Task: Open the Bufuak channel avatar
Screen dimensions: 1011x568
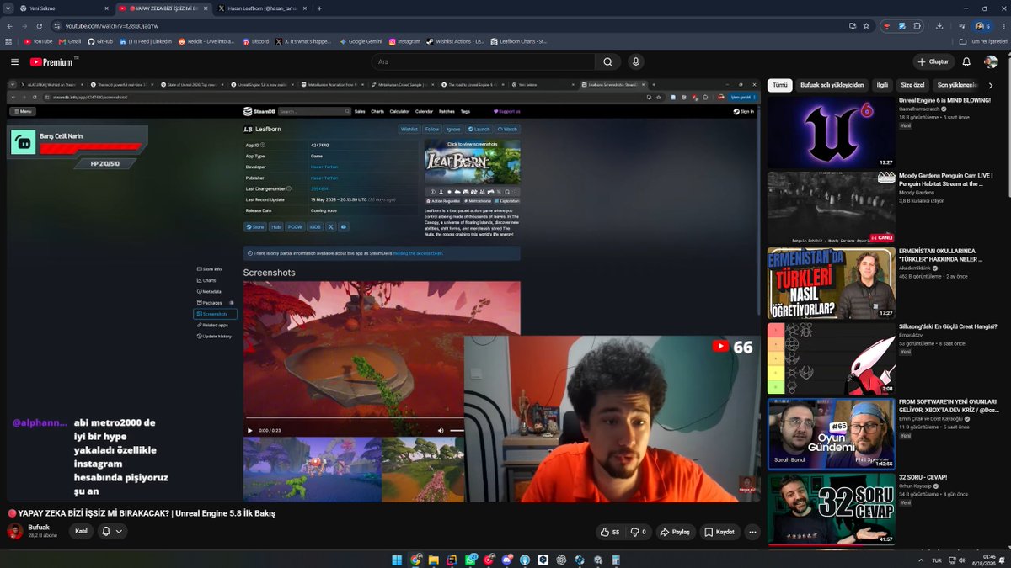Action: [15, 531]
